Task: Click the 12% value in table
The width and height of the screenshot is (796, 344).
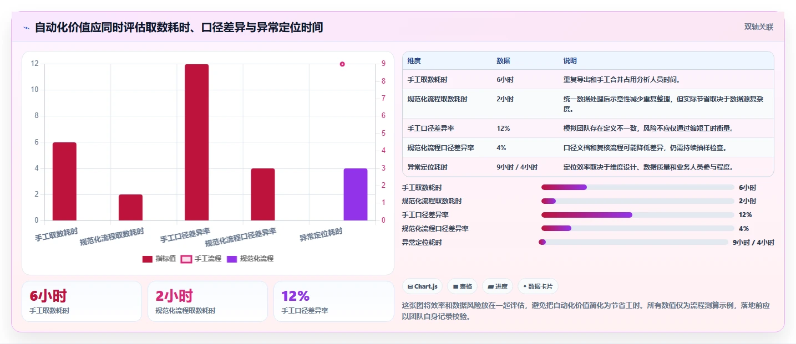Action: 503,129
